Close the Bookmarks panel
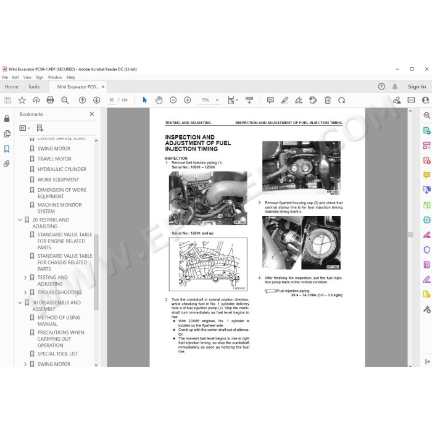This screenshot has height=432, width=432. pyautogui.click(x=92, y=114)
